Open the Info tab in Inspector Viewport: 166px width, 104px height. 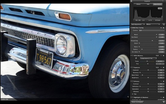click(x=148, y=4)
